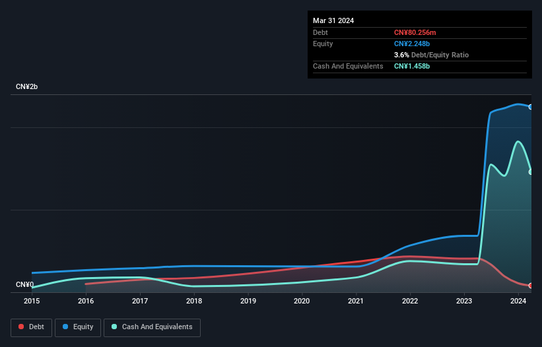The height and width of the screenshot is (347, 542).
Task: Click the 2015 x-axis label
Action: 32,301
